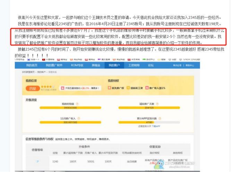Click the 我的信誉 heading
This screenshot has height=172, width=240.
pyautogui.click(x=31, y=81)
